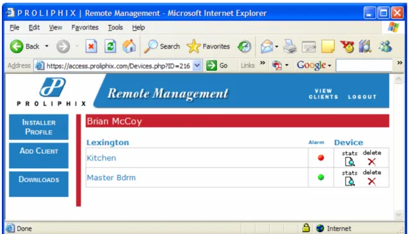Screen dimensions: 410x234
Task: Click the padlock security icon in status bar
Action: pyautogui.click(x=306, y=228)
